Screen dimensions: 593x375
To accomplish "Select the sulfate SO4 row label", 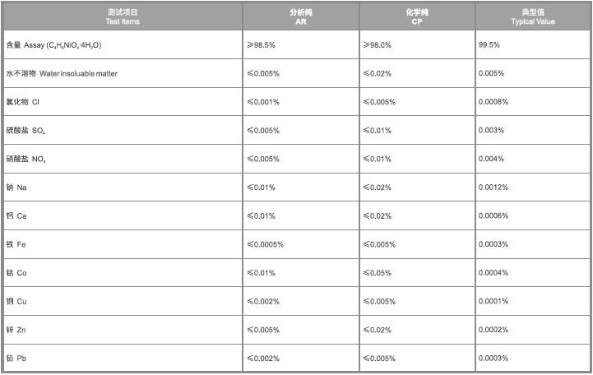I will click(25, 130).
